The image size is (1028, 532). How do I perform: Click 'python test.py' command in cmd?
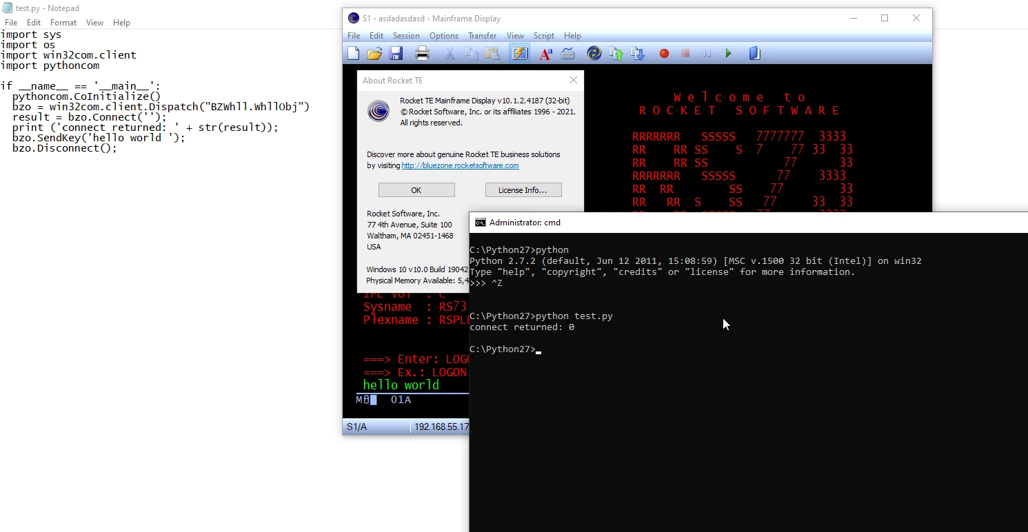click(574, 316)
